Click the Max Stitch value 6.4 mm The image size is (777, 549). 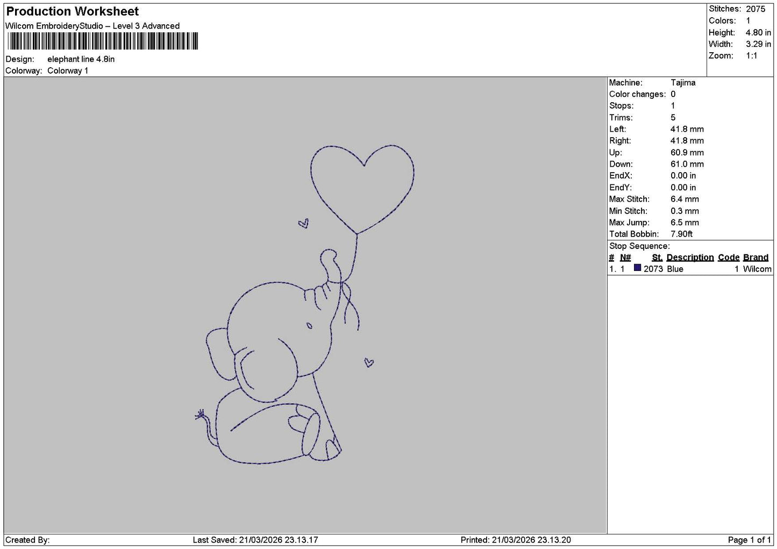[685, 199]
